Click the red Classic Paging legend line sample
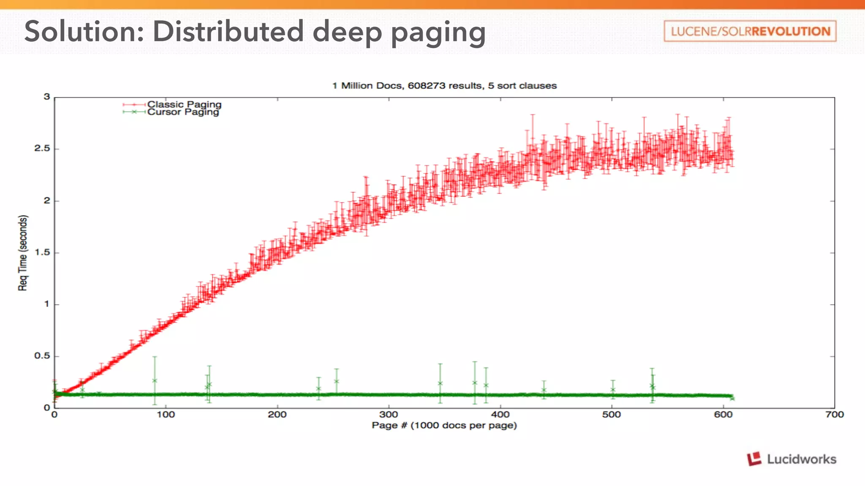This screenshot has height=486, width=865. [134, 105]
